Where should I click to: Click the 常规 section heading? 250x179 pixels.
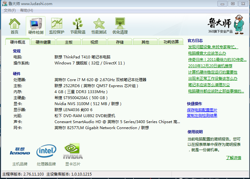pos(17,51)
